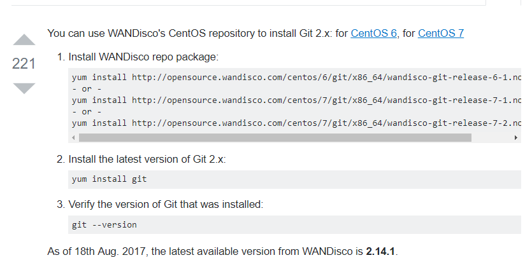Open the CentOS 7 link
Screen dimensions: 532x260
tap(441, 32)
